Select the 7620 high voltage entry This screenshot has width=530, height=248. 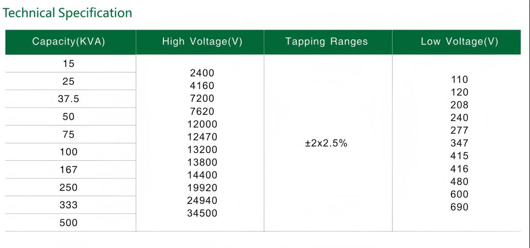(202, 111)
